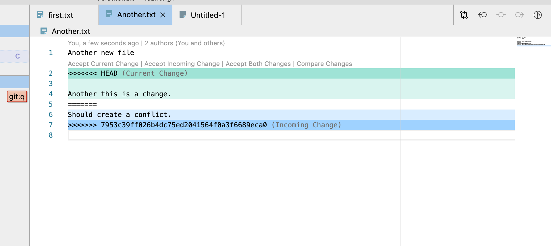Viewport: 551px width, 246px height.
Task: Click the middle commit circle icon
Action: [501, 15]
